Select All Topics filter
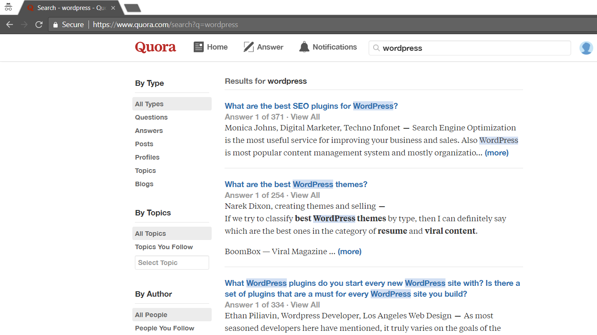This screenshot has height=335, width=597. [172, 233]
